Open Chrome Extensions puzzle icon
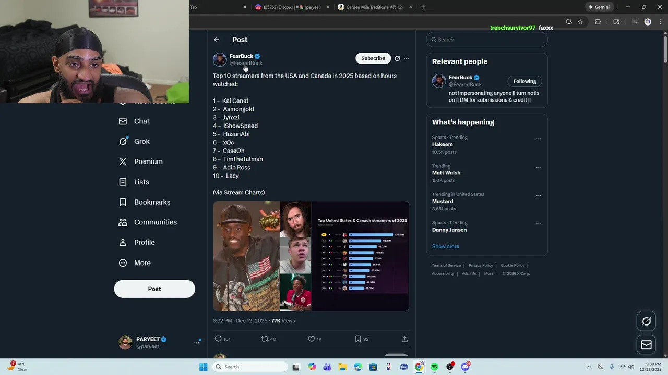The height and width of the screenshot is (375, 668). (598, 22)
